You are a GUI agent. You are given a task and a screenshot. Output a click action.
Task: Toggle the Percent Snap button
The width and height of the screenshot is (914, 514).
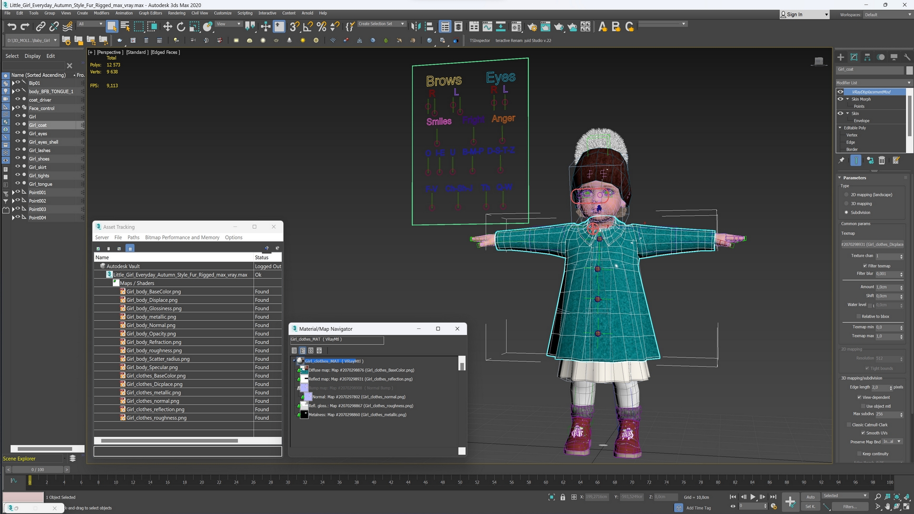[321, 27]
